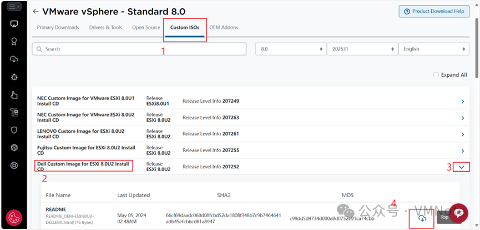Switch to OEM Addons tab
480x230 pixels.
(x=224, y=27)
